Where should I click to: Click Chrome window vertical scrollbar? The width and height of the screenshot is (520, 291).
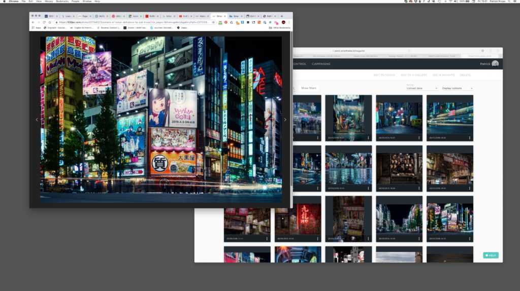point(291,109)
